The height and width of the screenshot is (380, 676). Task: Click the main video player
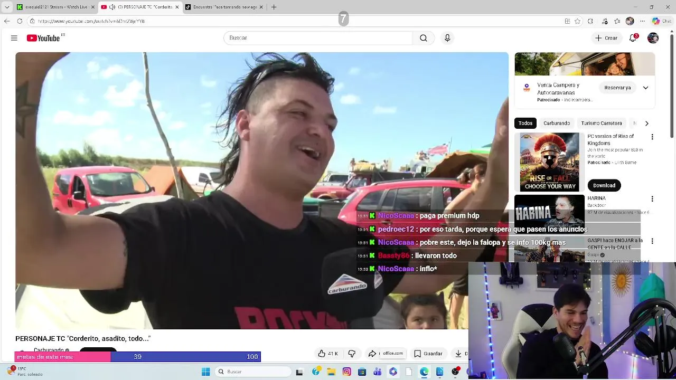[x=262, y=191]
